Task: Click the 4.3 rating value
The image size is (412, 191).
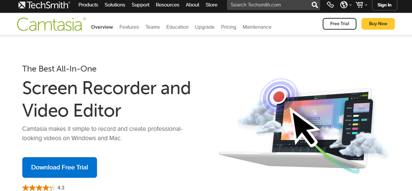Action: click(x=61, y=188)
